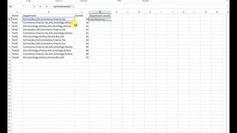This screenshot has height=133, width=237.
Task: Click Test7's score cell '54'
Action: click(x=82, y=40)
